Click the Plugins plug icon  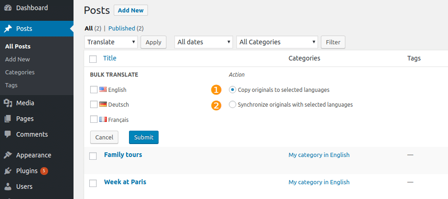8,171
